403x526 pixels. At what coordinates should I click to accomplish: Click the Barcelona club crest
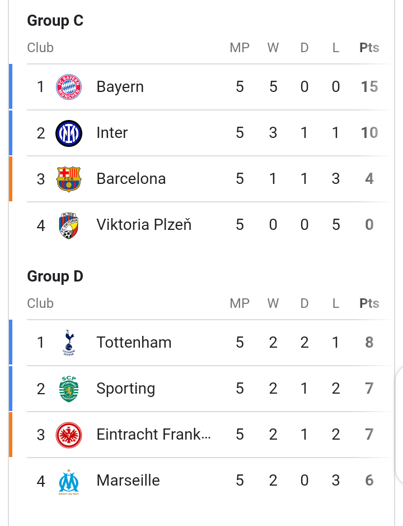tap(69, 179)
